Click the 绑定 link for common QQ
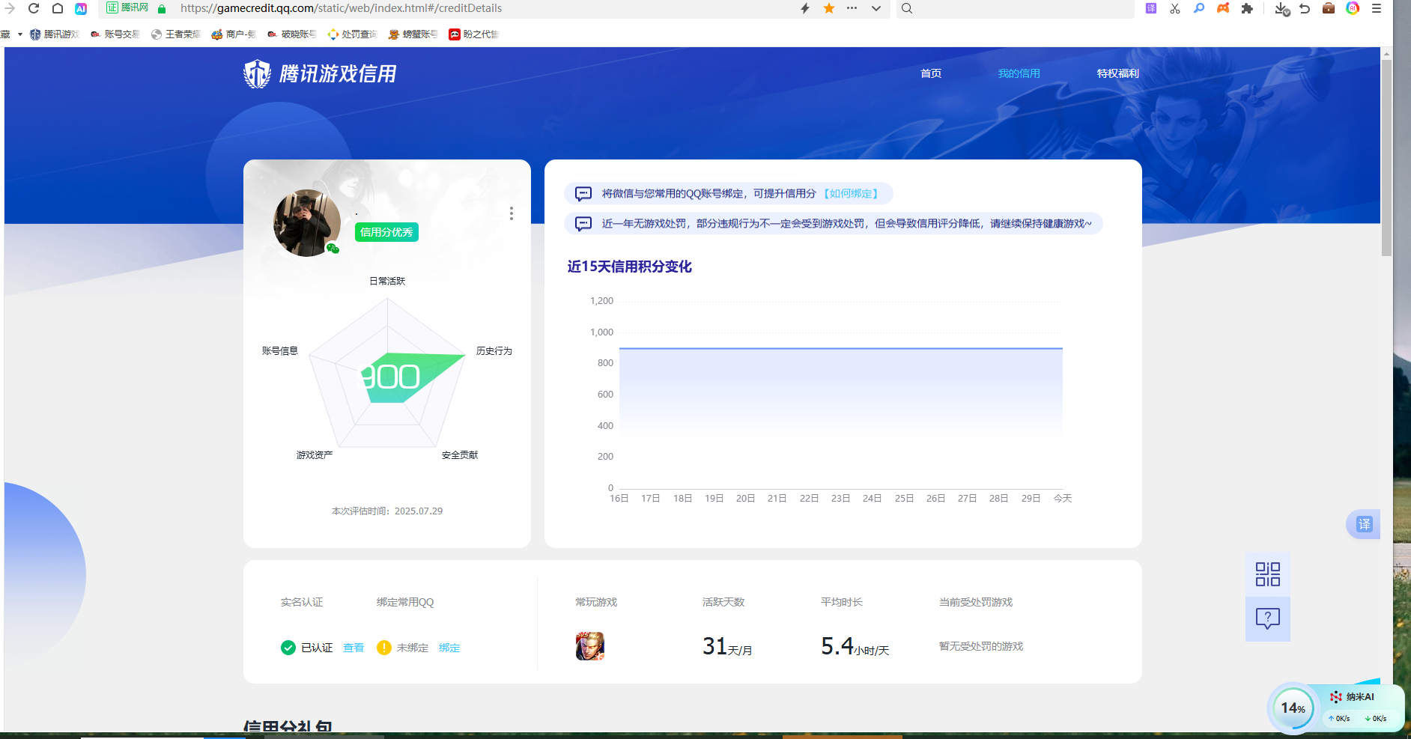This screenshot has height=739, width=1411. click(449, 648)
